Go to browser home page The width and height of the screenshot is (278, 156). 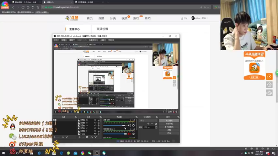[28, 7]
